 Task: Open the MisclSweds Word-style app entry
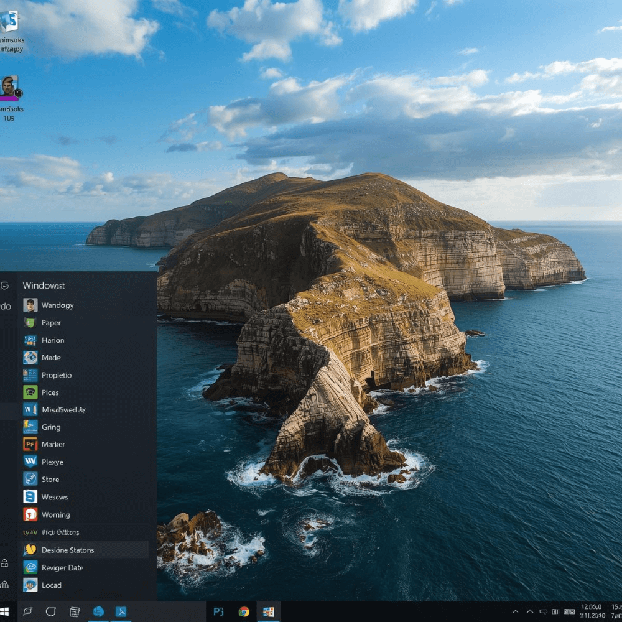click(62, 410)
